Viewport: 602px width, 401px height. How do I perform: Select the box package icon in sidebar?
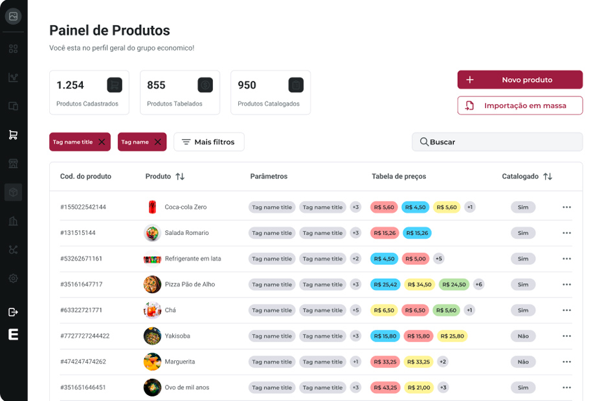tap(13, 192)
